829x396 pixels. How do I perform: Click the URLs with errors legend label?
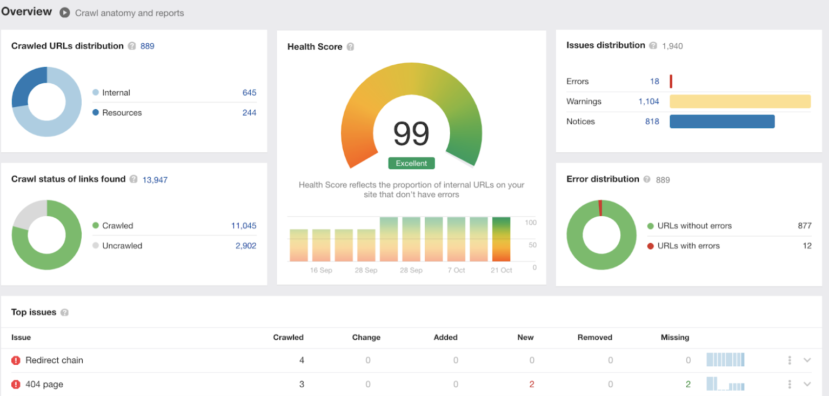(688, 246)
